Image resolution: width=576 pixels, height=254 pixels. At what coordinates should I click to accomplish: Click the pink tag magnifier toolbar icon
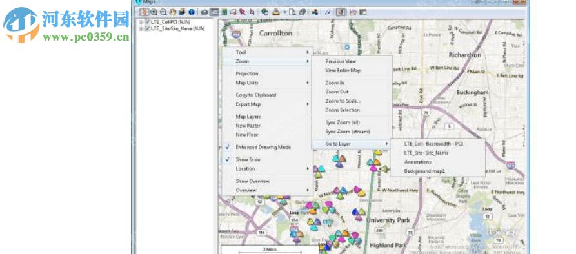243,12
